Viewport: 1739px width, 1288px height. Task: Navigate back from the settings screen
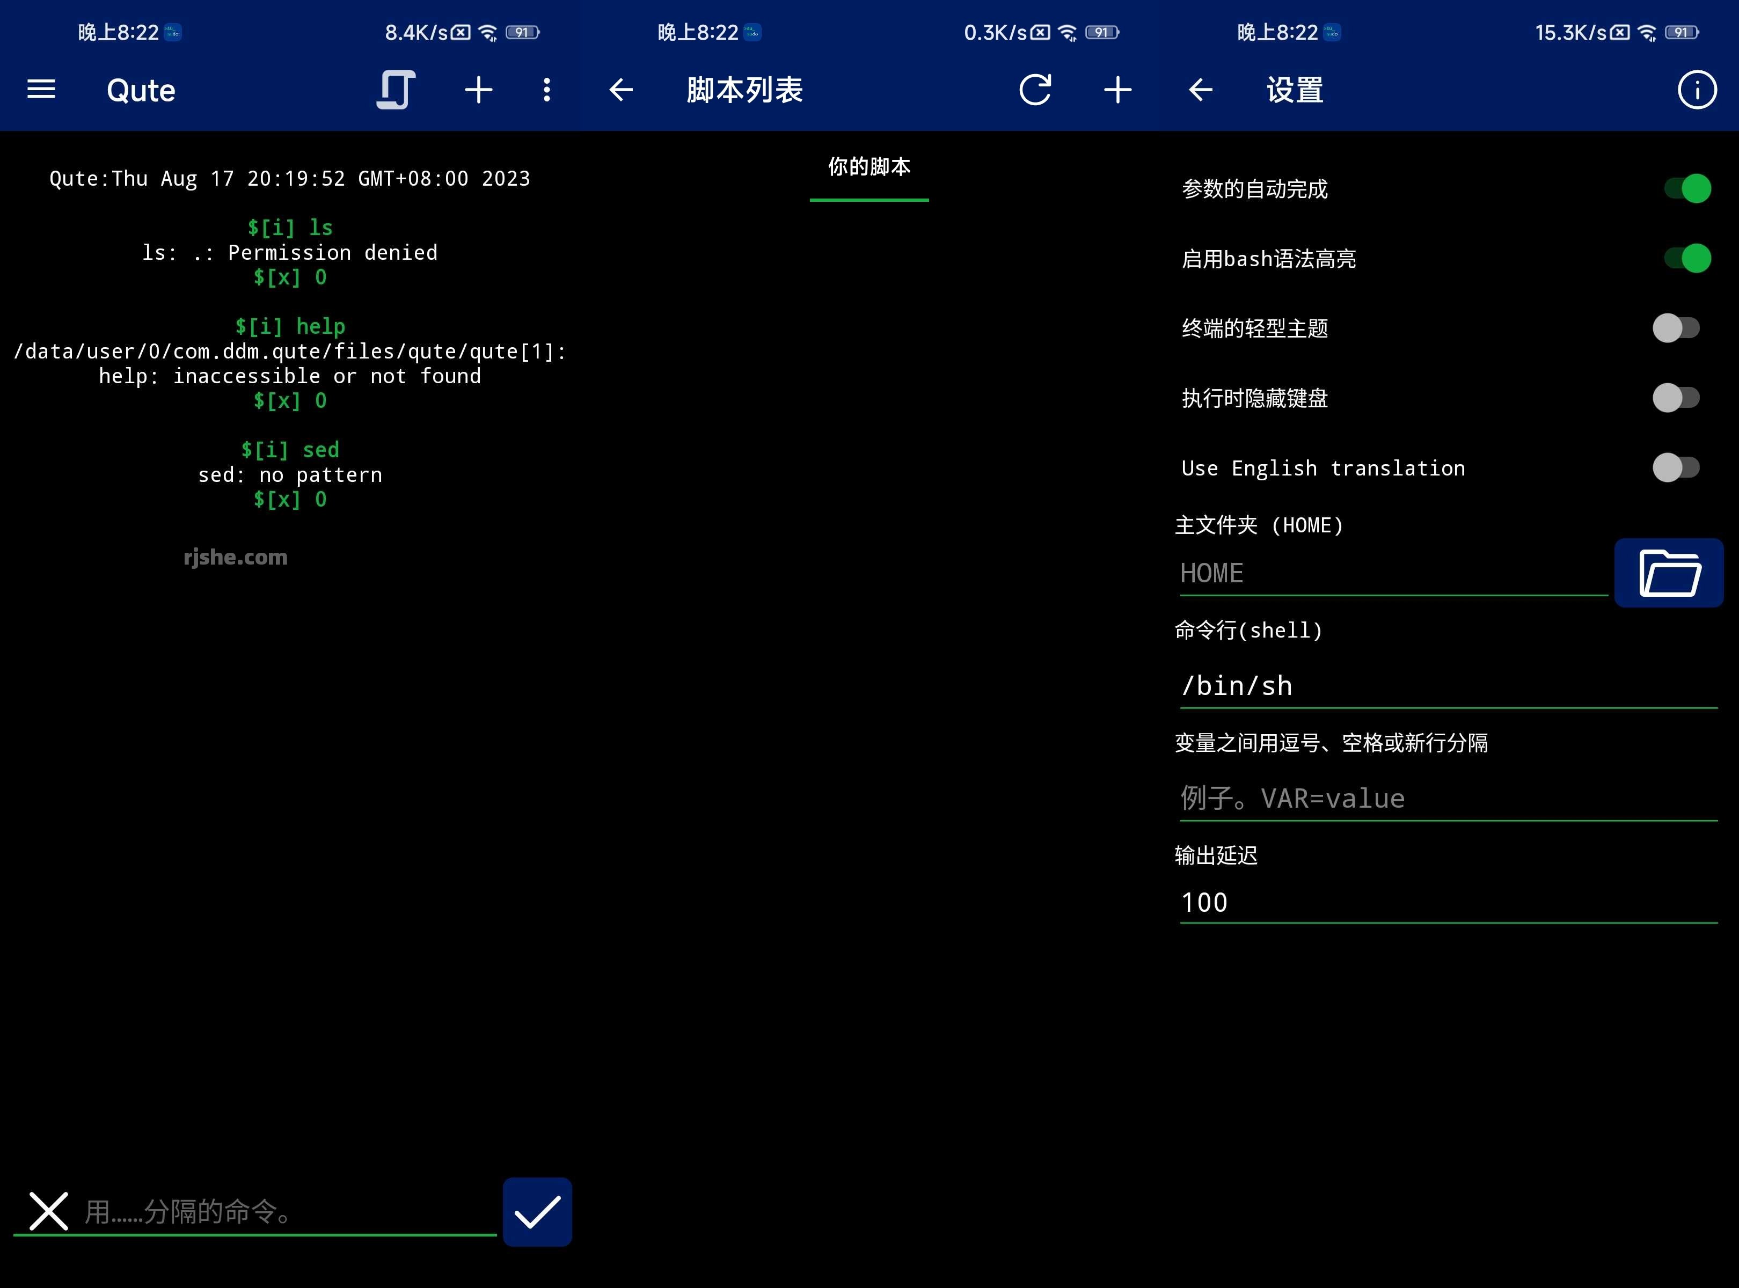click(1200, 90)
